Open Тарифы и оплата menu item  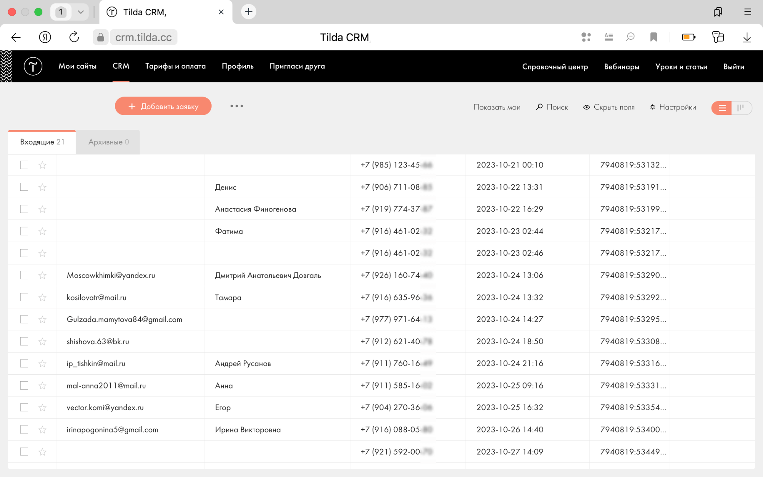pos(175,66)
